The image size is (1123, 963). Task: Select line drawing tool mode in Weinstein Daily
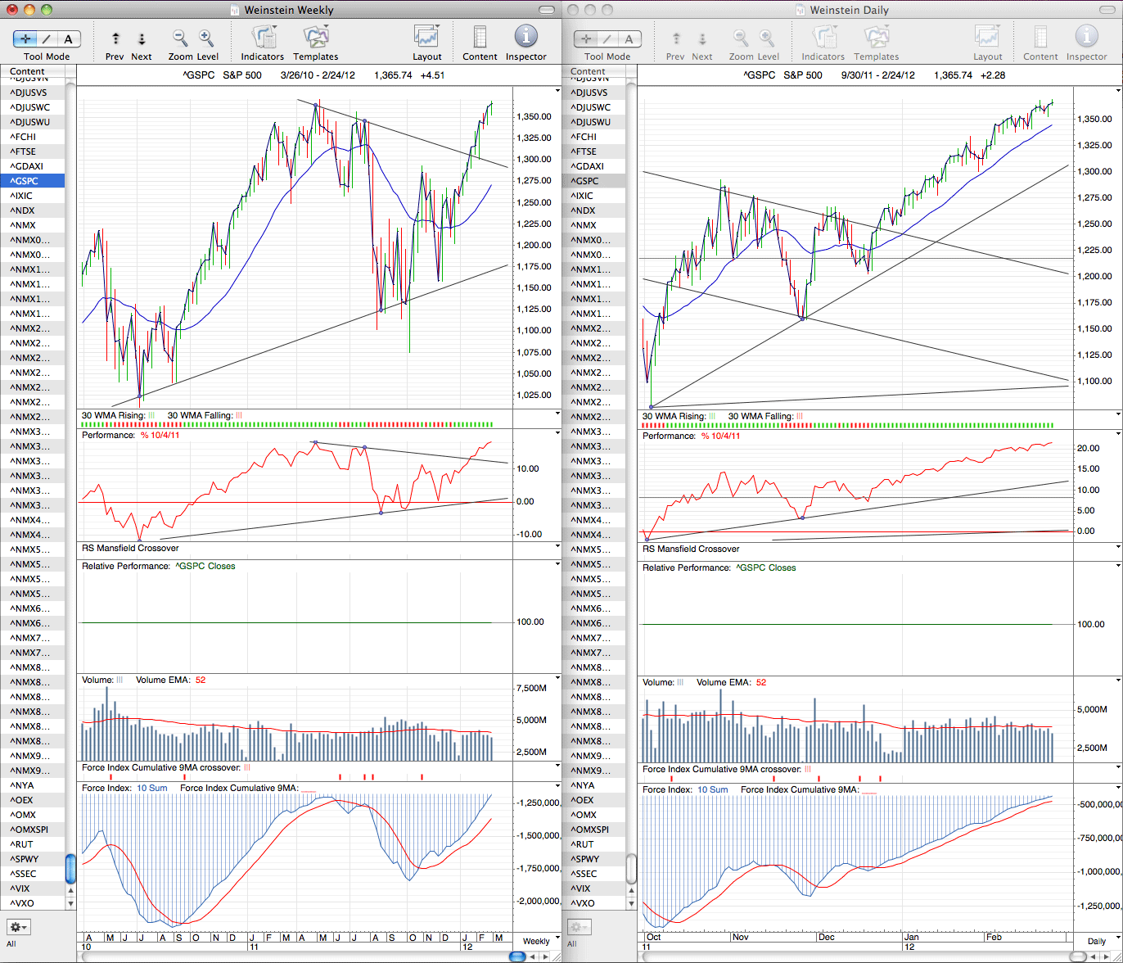[x=607, y=38]
